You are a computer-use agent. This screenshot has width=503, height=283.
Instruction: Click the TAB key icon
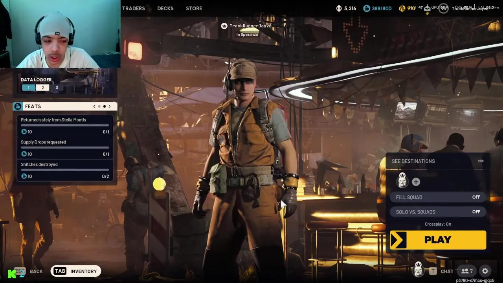pos(60,271)
